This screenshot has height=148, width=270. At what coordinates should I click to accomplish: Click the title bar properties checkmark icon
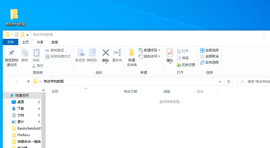point(16,35)
